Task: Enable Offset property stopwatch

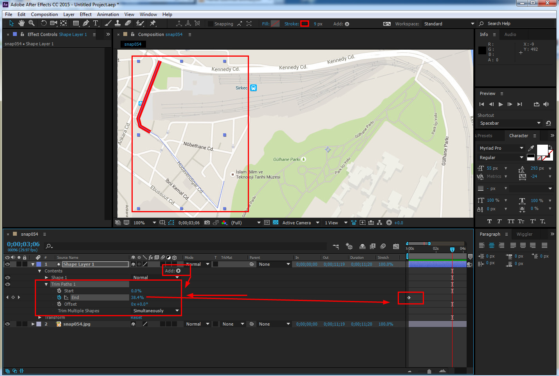Action: 59,304
